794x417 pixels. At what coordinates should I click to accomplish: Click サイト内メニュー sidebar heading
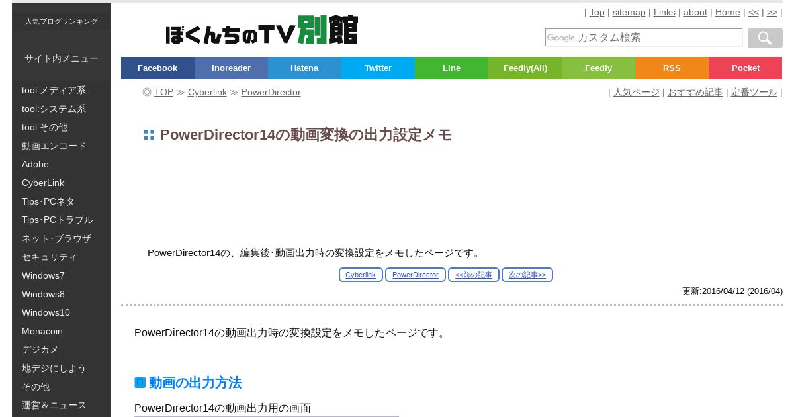tap(62, 58)
